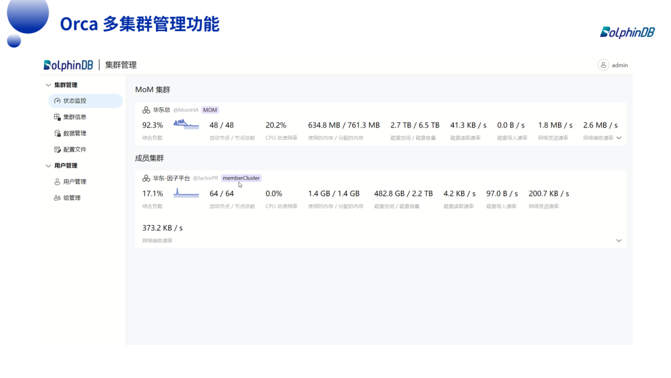Click the 1.4 GB / 1.4 GB memory value
The height and width of the screenshot is (378, 671).
point(334,193)
